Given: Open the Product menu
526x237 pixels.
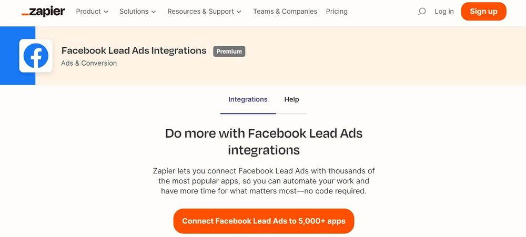Looking at the screenshot, I should point(92,12).
